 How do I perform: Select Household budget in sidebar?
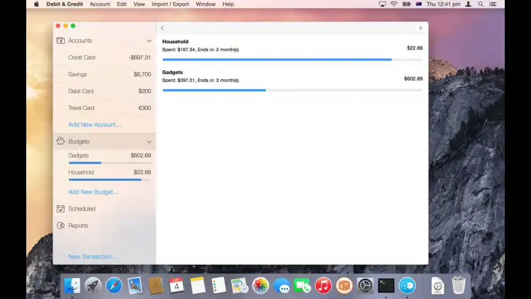104,175
